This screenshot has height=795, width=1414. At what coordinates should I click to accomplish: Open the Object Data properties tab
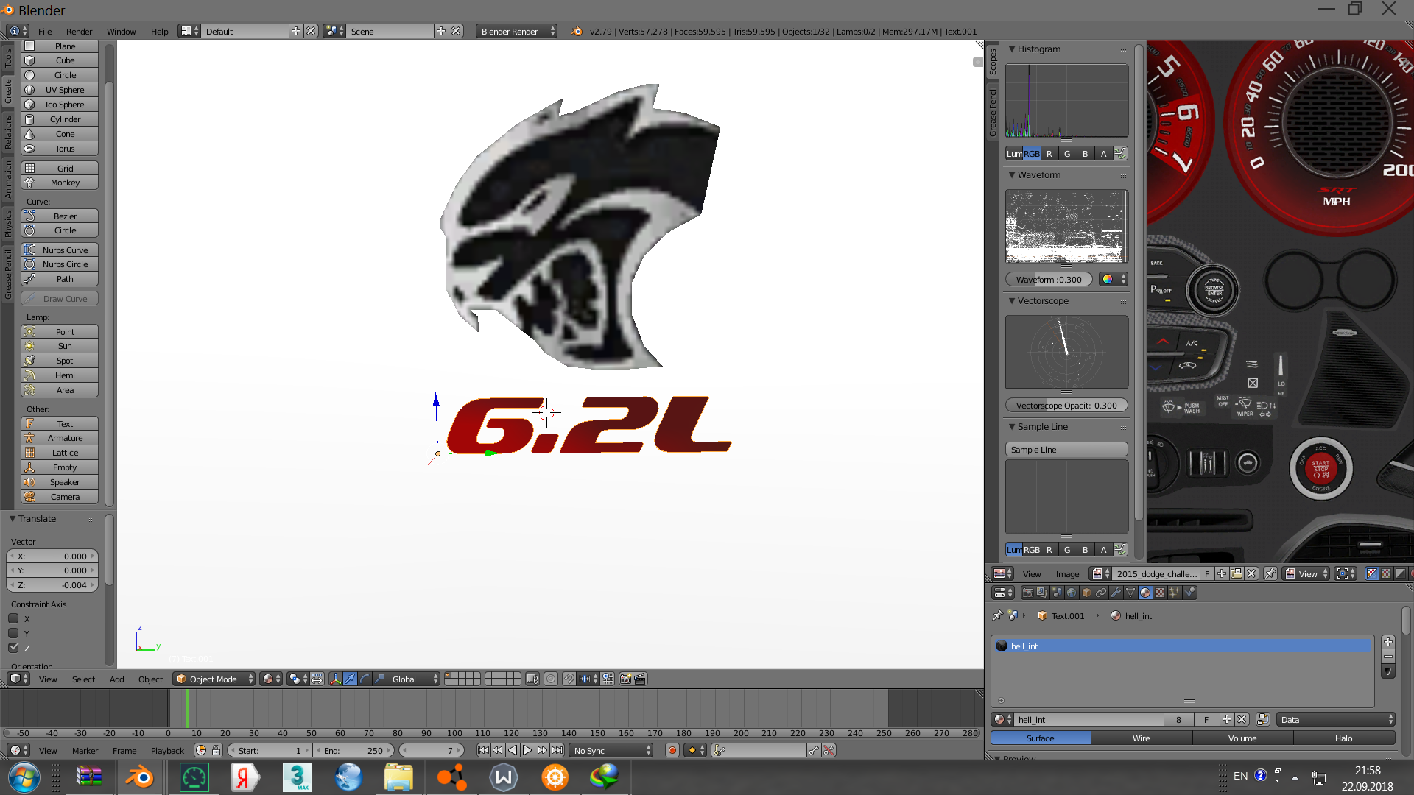pos(1130,593)
